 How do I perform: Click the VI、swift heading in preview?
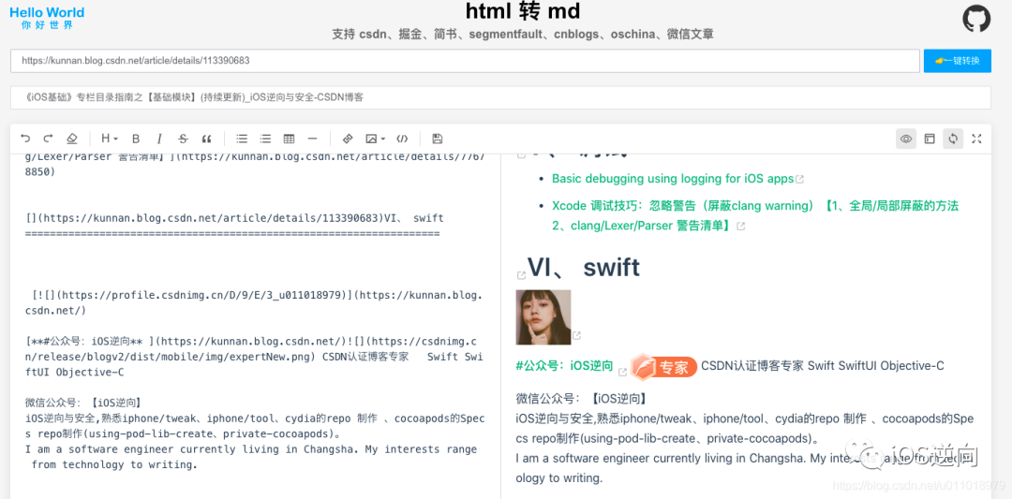point(584,267)
